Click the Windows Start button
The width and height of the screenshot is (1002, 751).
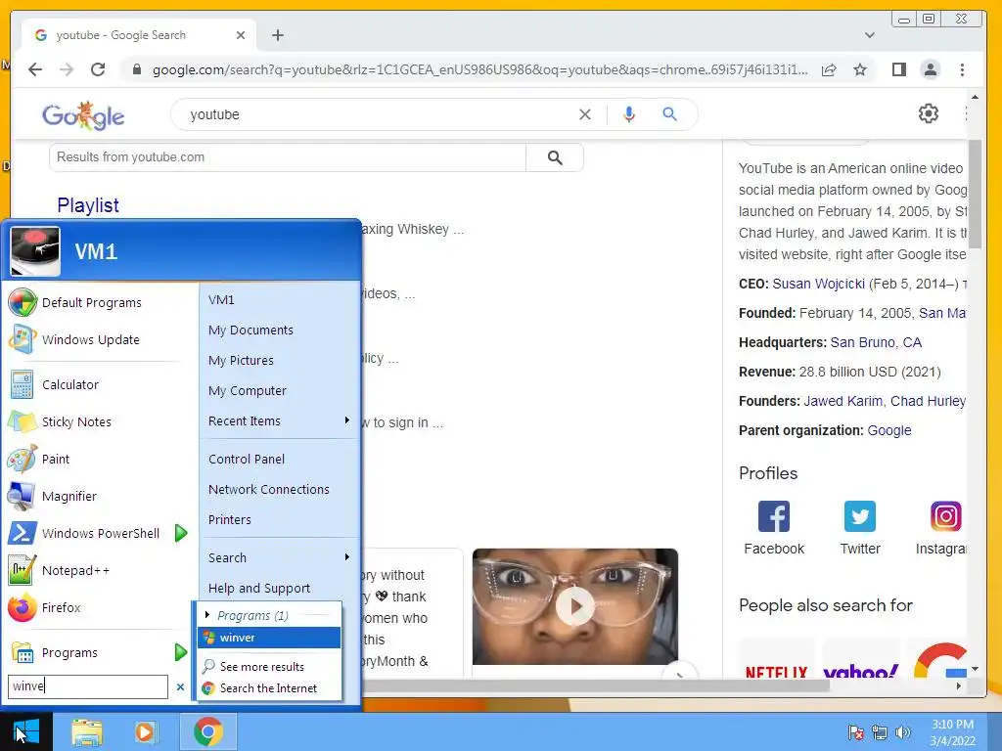pyautogui.click(x=25, y=731)
